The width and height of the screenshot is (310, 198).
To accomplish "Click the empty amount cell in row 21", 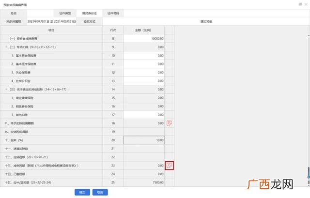I will coord(144,149).
